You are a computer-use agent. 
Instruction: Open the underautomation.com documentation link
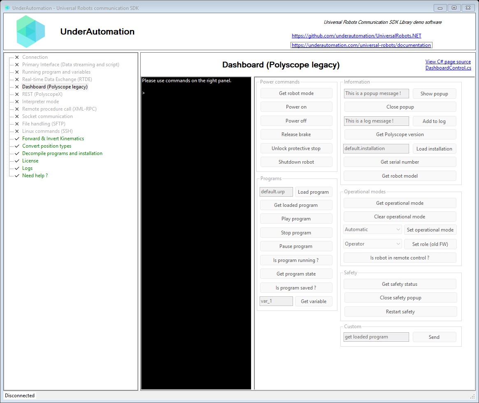361,45
